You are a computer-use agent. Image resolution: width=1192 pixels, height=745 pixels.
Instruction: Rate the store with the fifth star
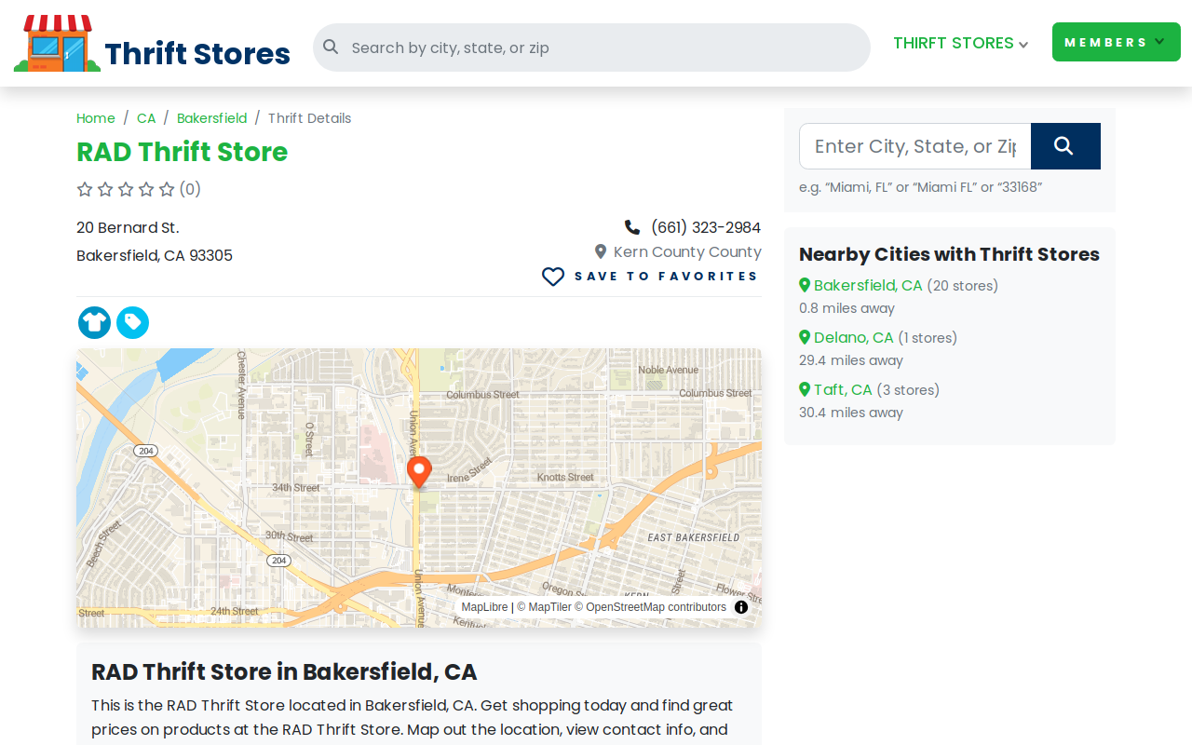167,189
